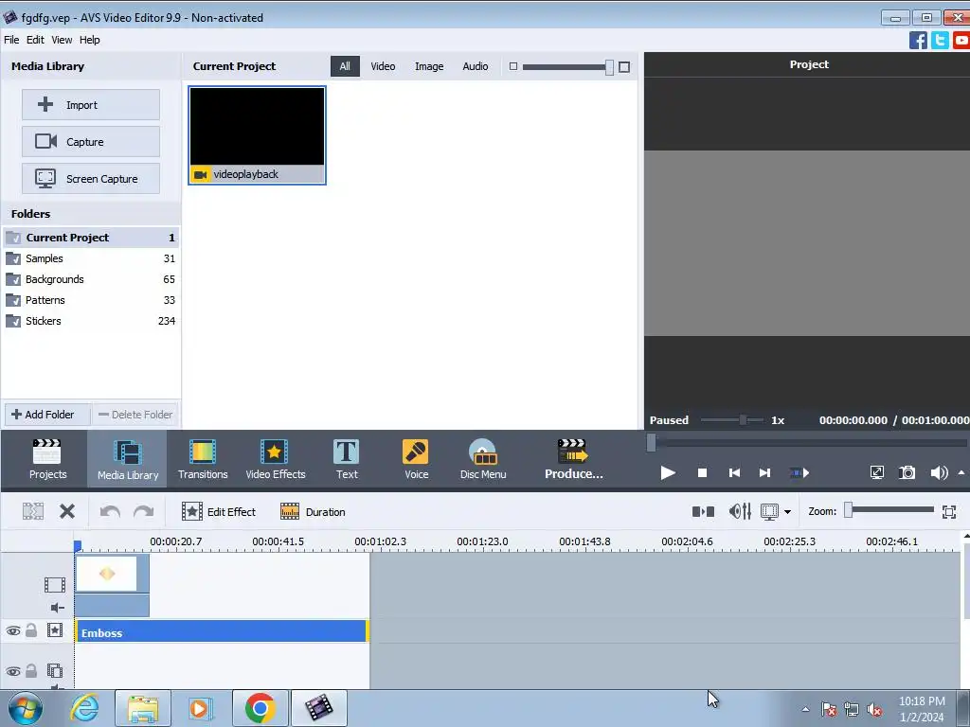This screenshot has height=727, width=970.
Task: Play the project preview
Action: coord(668,473)
